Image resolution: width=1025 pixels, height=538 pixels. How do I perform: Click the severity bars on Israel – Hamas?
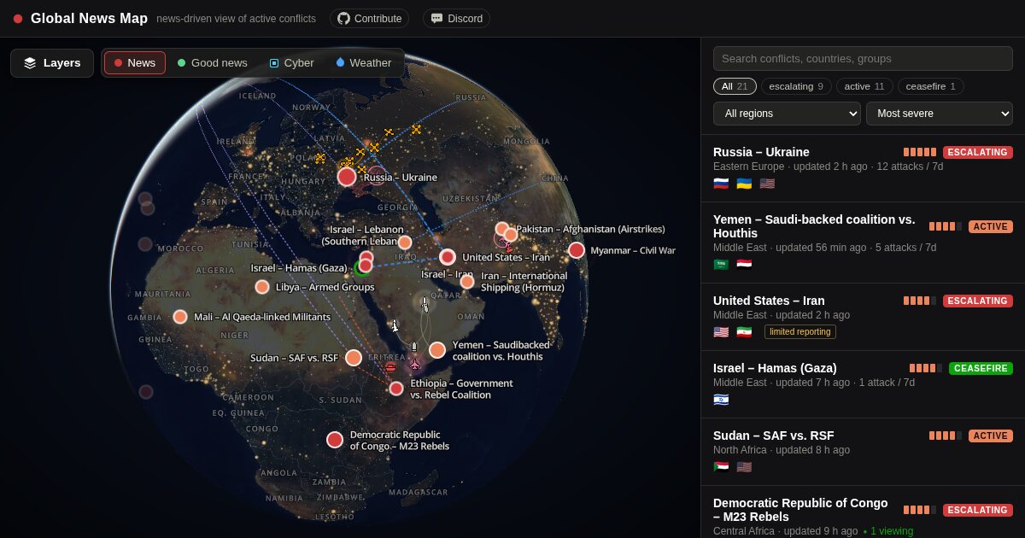tap(926, 368)
